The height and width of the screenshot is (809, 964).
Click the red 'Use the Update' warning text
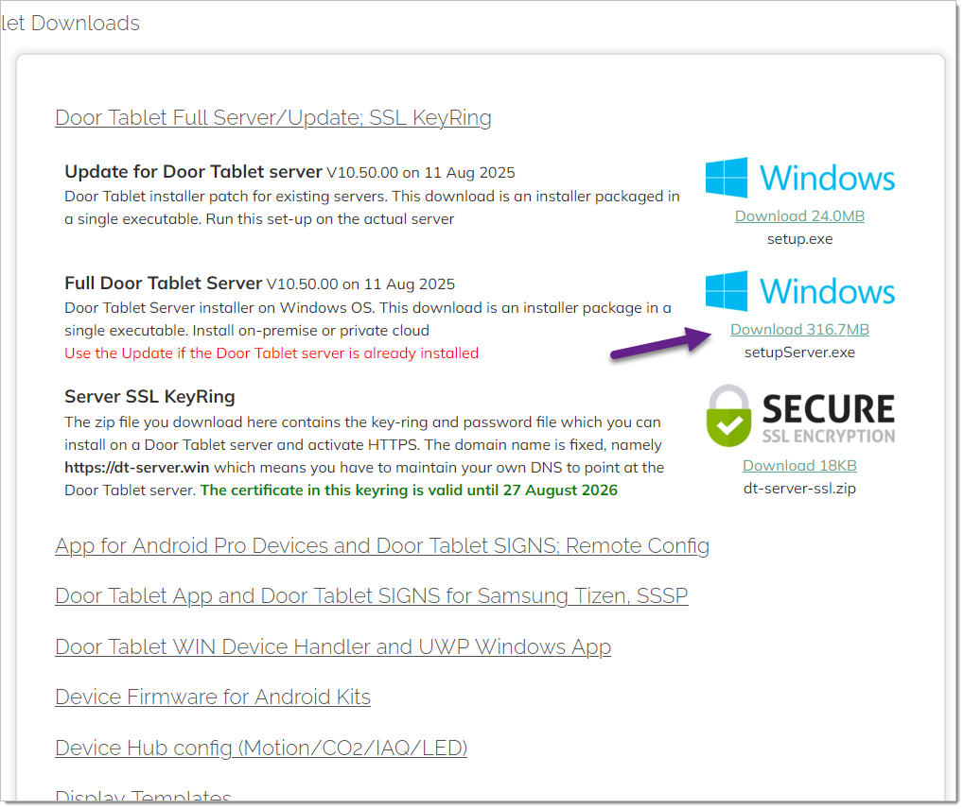(x=272, y=353)
